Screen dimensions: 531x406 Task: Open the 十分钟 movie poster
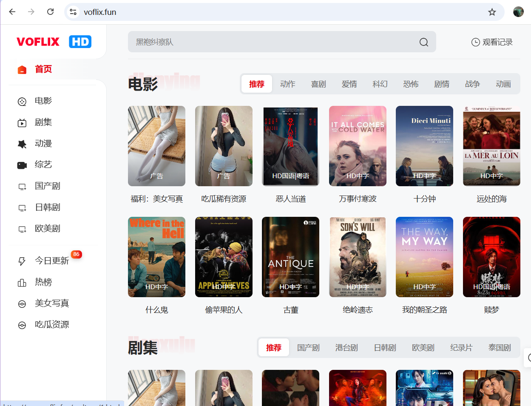(x=424, y=146)
